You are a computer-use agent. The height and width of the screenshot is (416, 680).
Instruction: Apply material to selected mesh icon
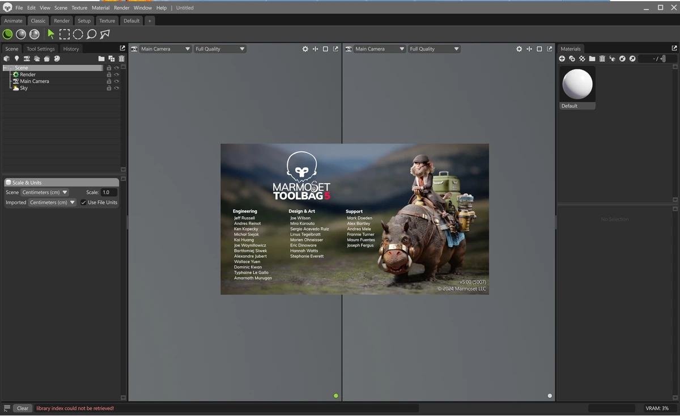coord(612,58)
